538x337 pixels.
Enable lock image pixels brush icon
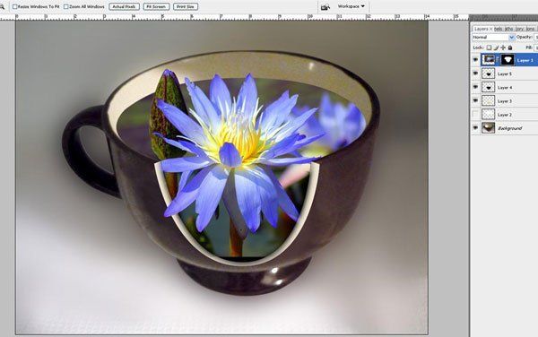[x=496, y=48]
